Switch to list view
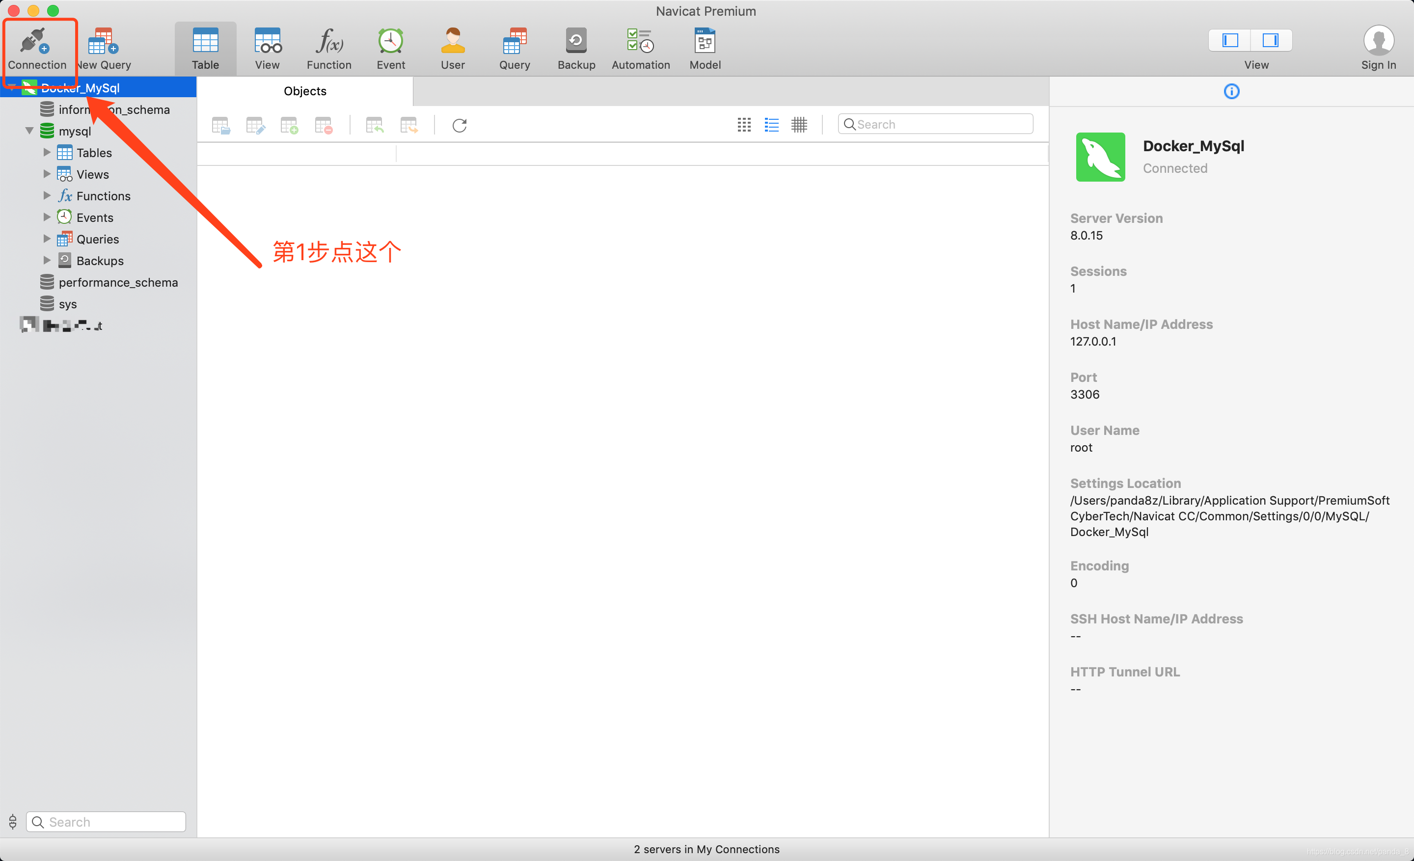This screenshot has height=861, width=1414. (772, 125)
